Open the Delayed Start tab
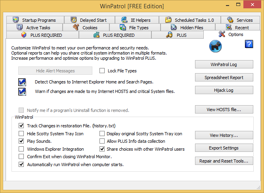 pos(90,20)
